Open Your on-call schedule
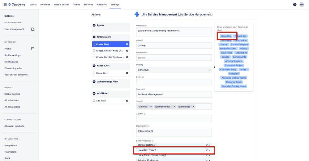This screenshot has height=161, width=309. [16, 75]
